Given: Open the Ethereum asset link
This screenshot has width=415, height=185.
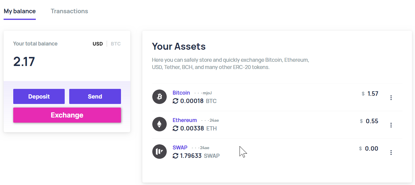Looking at the screenshot, I should 184,120.
